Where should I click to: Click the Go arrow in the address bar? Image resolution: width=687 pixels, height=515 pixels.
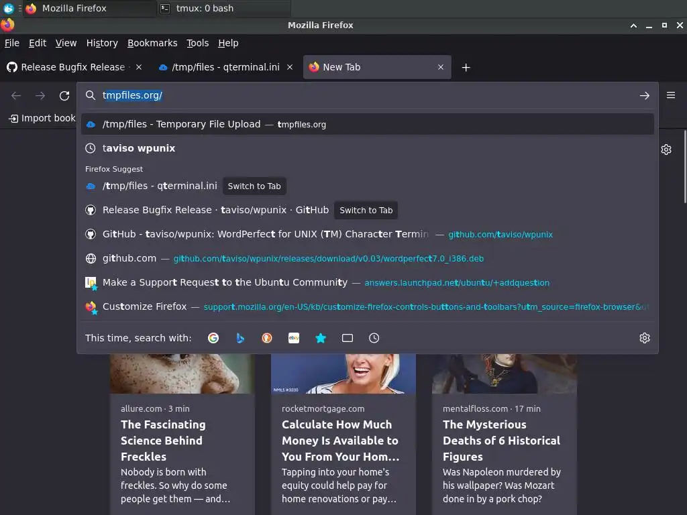point(645,95)
